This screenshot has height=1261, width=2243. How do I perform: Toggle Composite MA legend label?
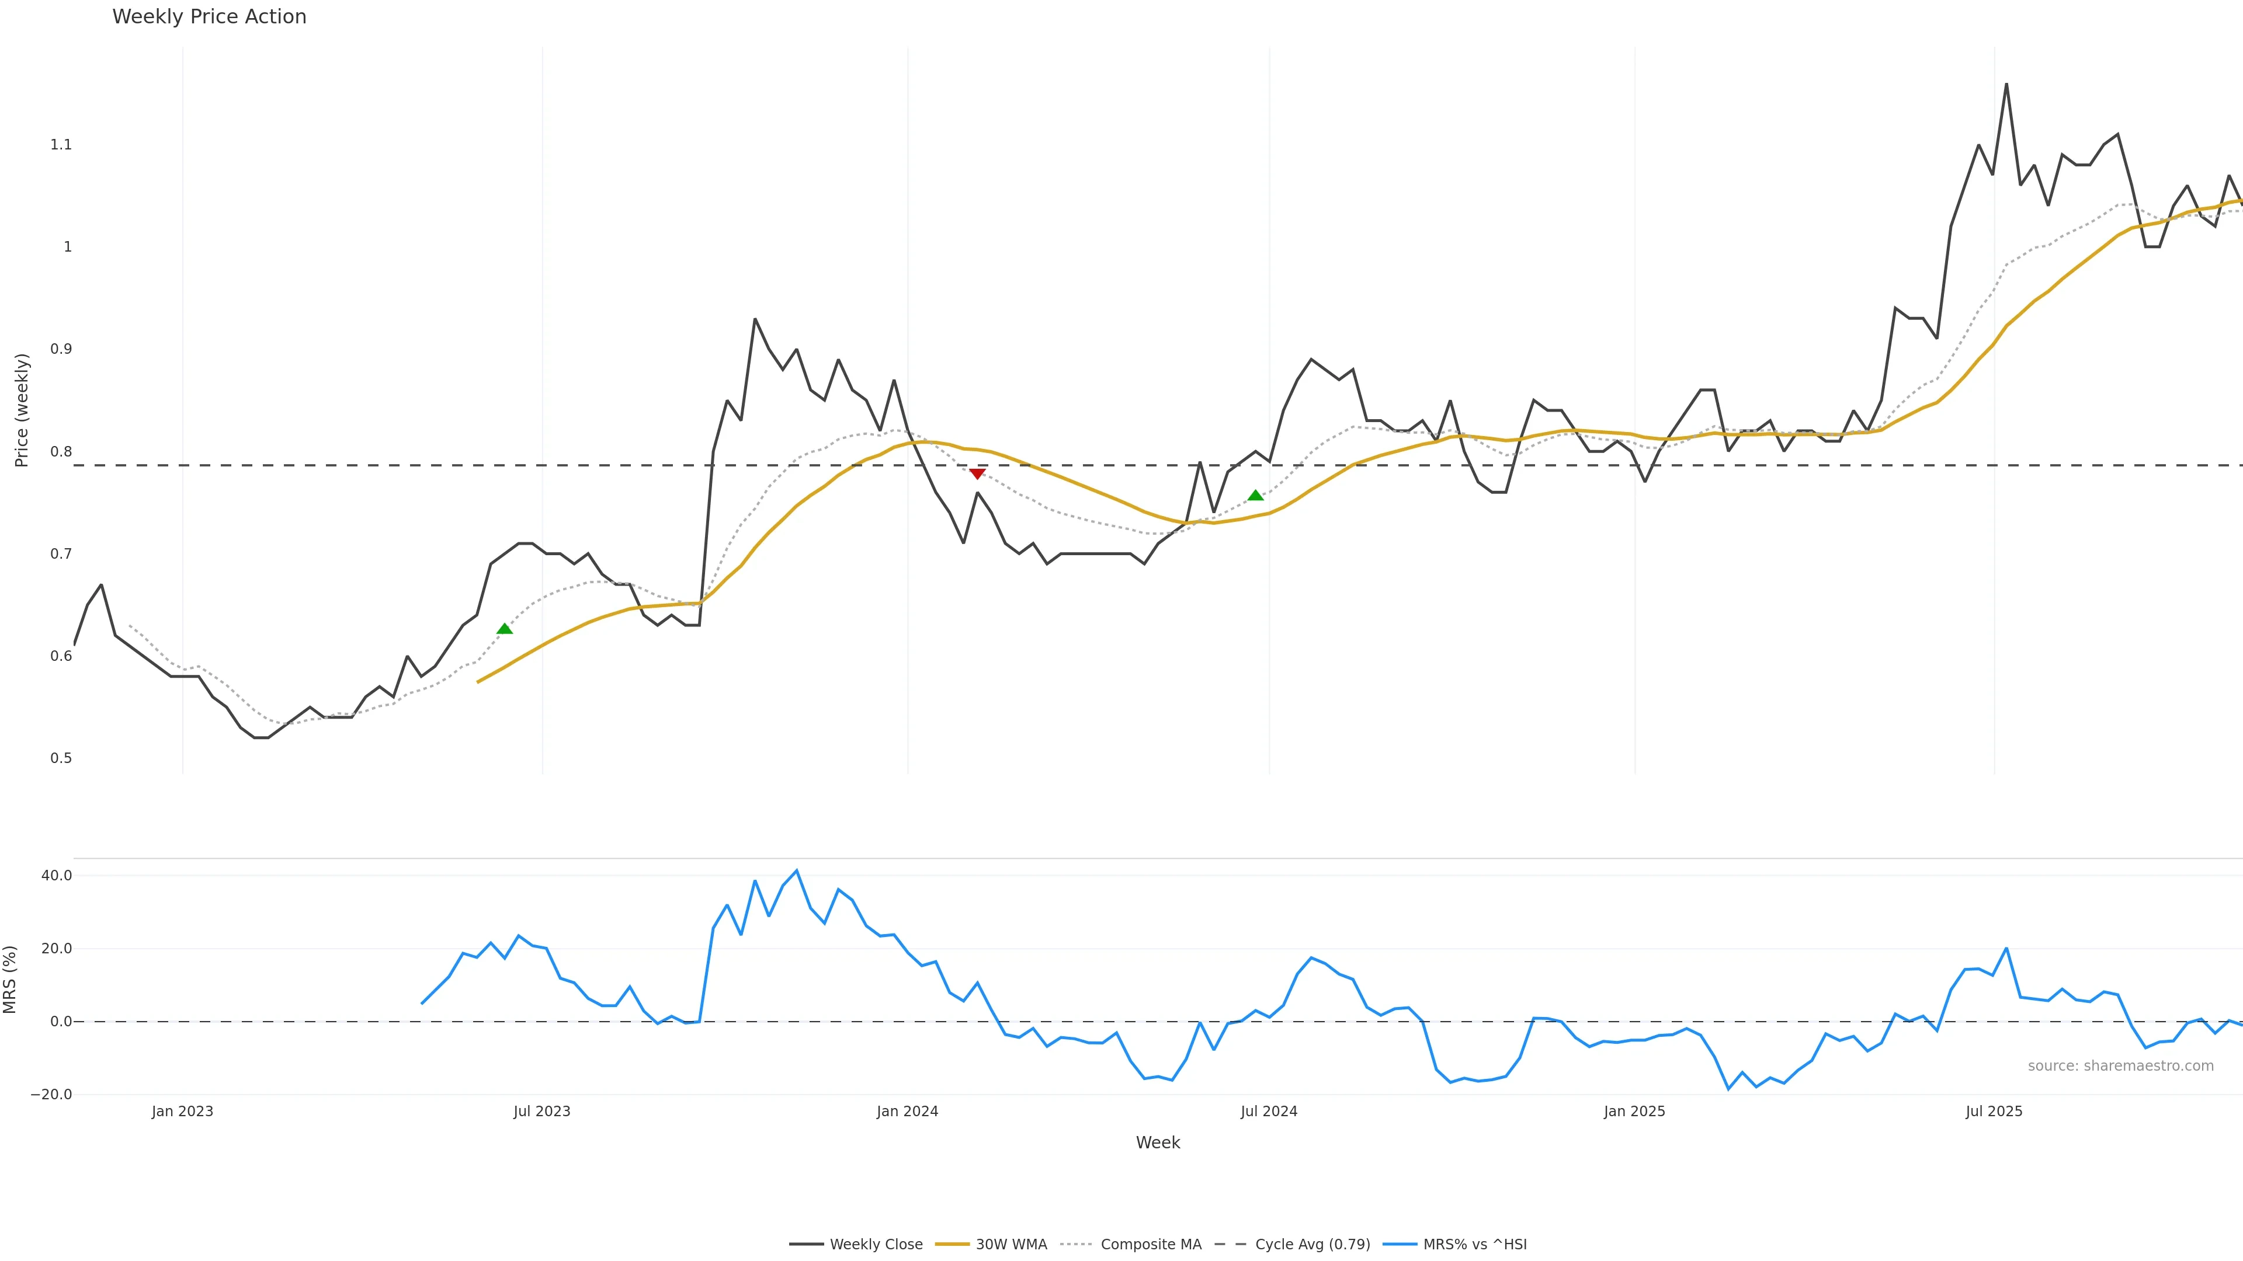coord(1150,1245)
